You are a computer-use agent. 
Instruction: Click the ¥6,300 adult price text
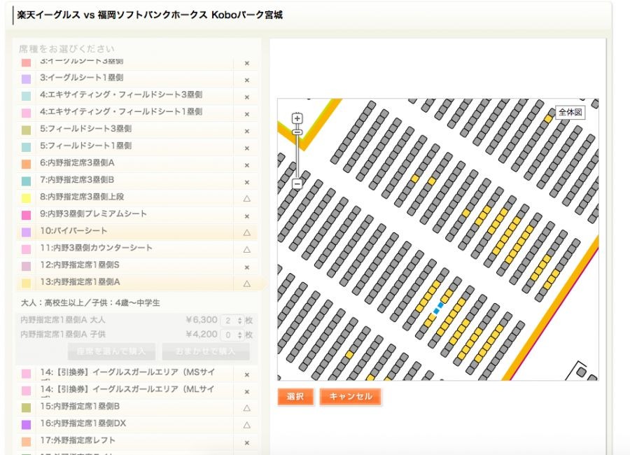click(202, 320)
